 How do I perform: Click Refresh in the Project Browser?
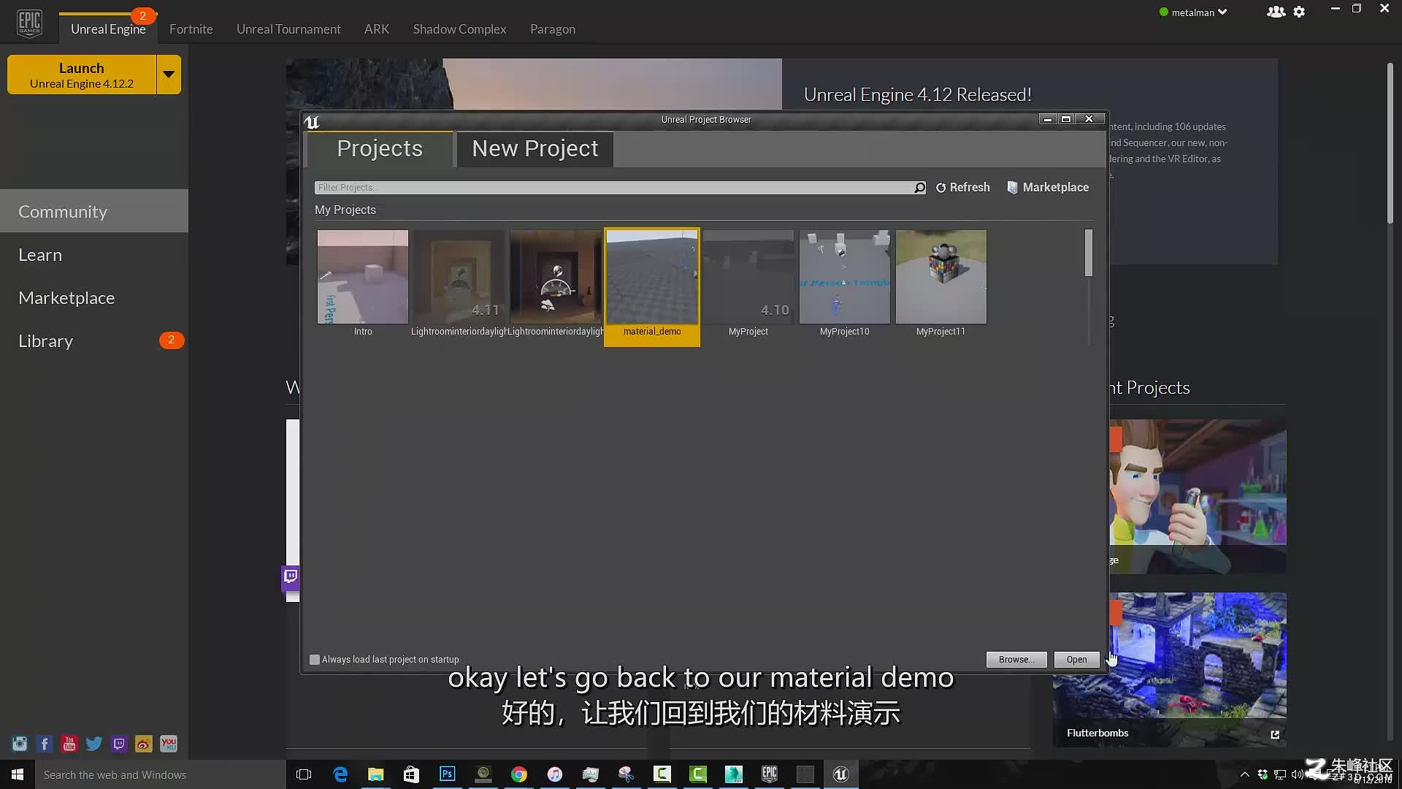point(963,188)
